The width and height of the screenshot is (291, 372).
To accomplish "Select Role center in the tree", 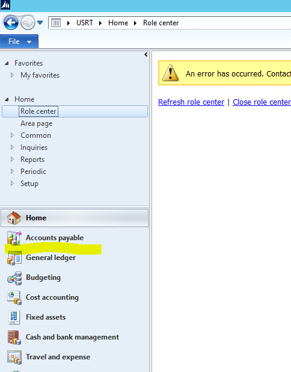I will pos(75,111).
